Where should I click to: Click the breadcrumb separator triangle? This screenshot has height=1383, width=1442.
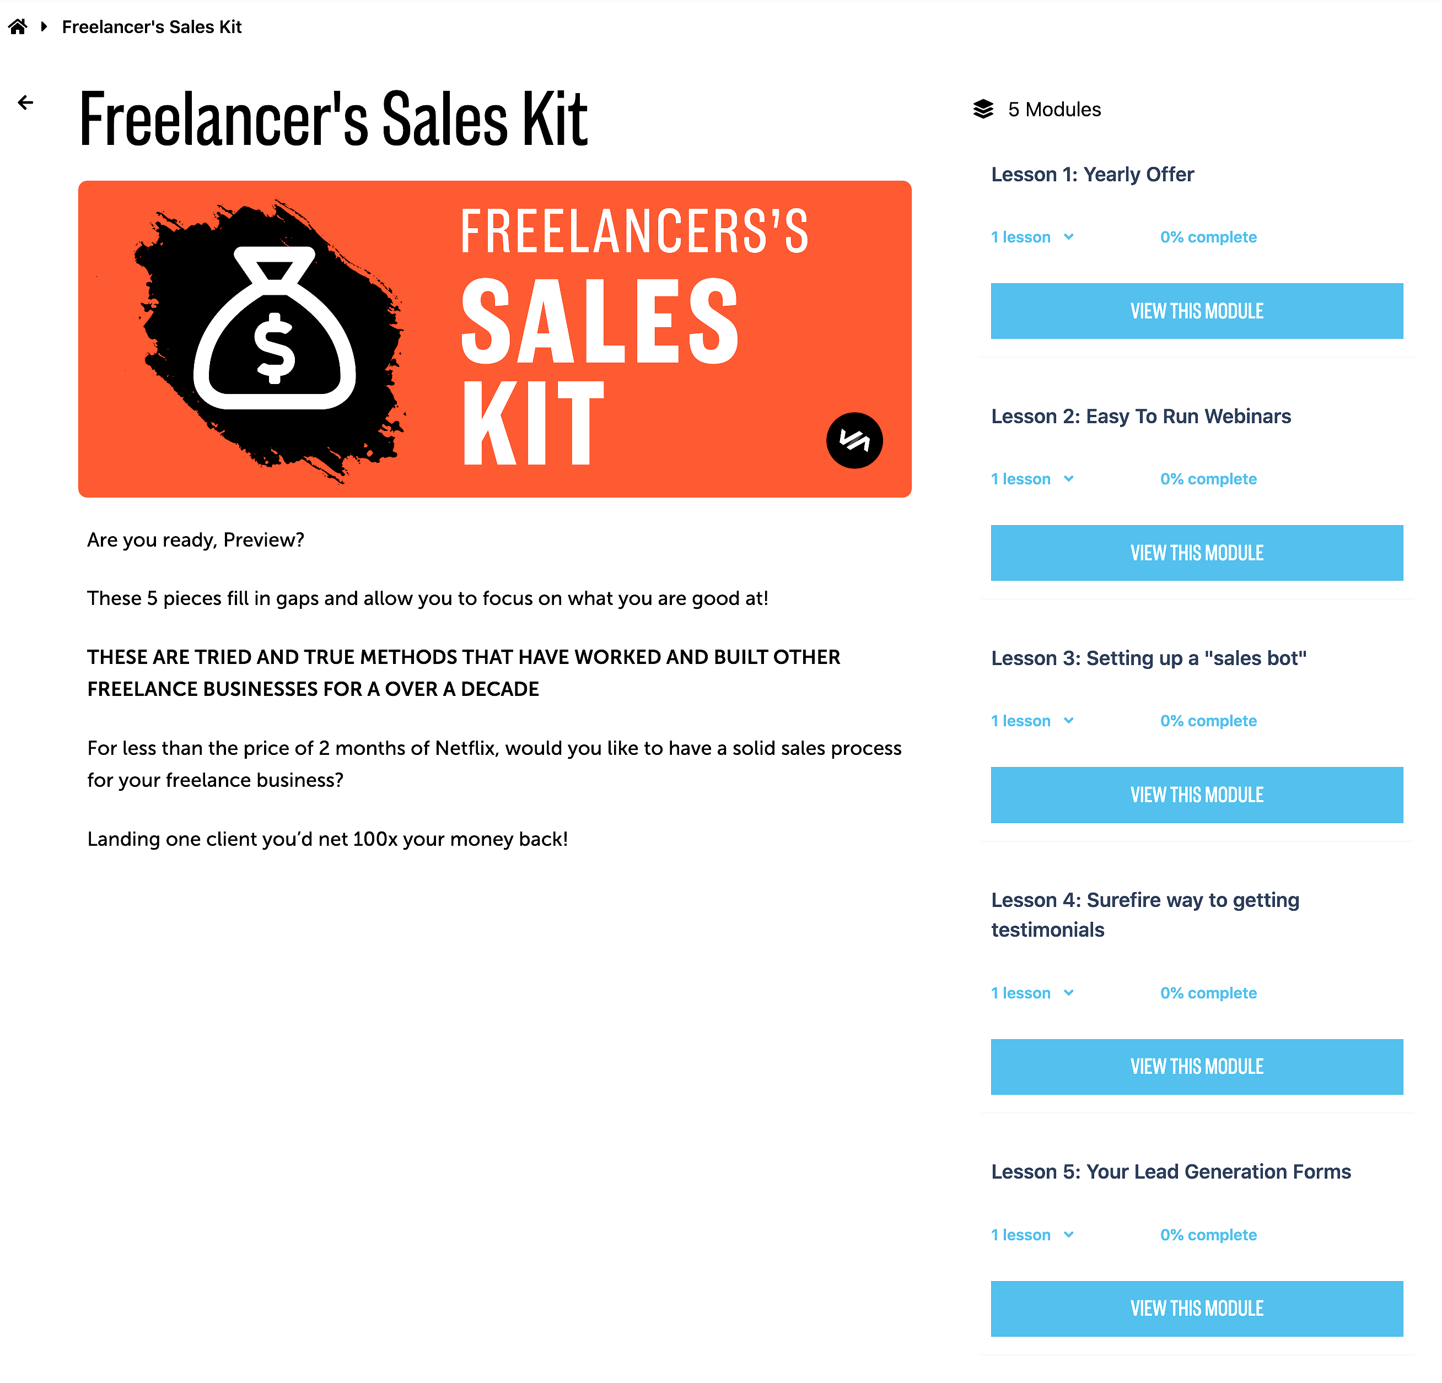click(44, 27)
